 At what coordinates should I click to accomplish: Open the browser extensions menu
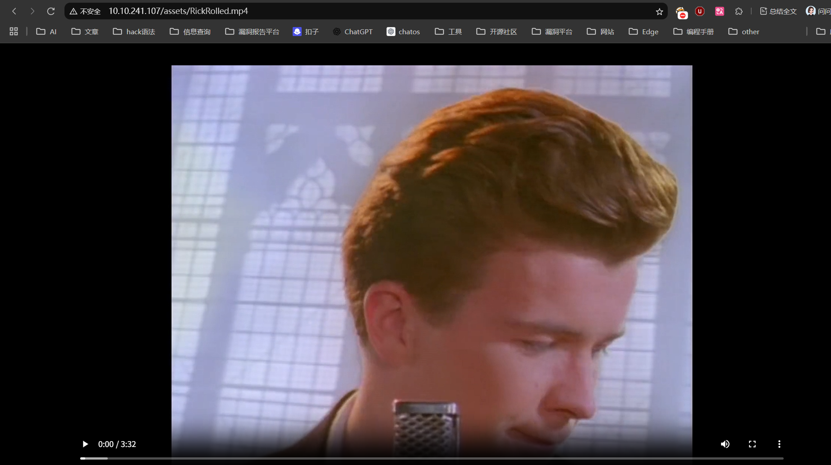click(739, 11)
